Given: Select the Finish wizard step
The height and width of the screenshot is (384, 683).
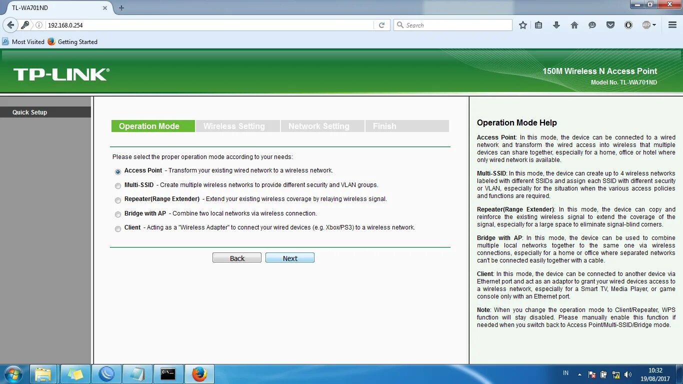Looking at the screenshot, I should [407, 126].
